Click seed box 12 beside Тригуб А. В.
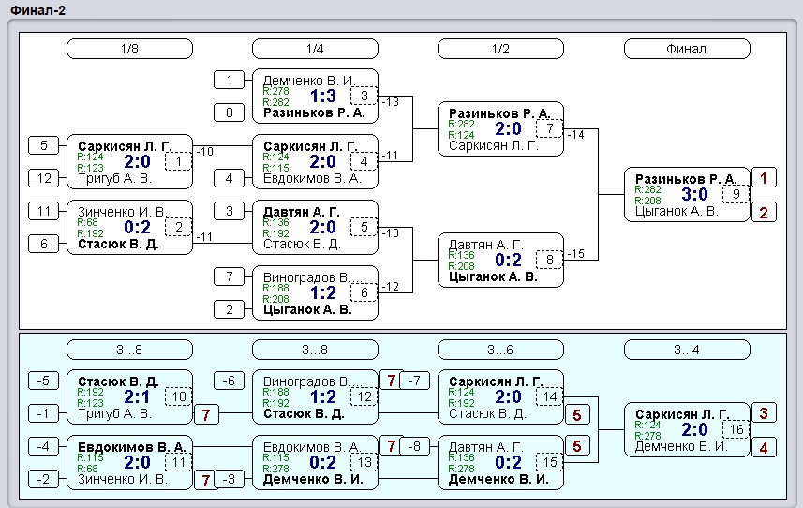The height and width of the screenshot is (508, 803). (43, 178)
